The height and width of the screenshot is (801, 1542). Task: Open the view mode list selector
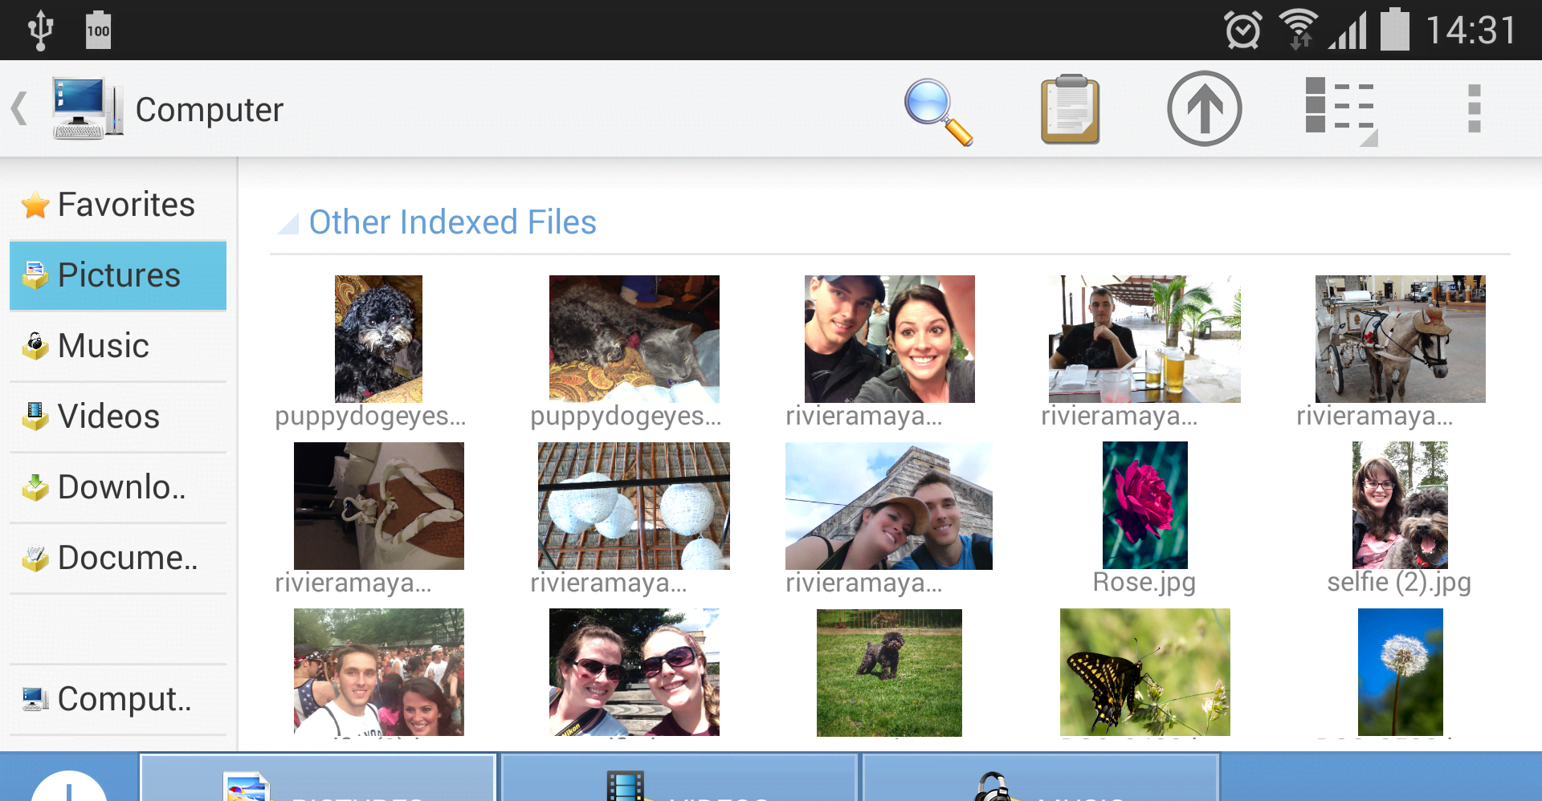[1341, 110]
